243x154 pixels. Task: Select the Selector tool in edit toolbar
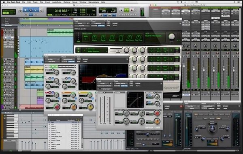(x=31, y=11)
